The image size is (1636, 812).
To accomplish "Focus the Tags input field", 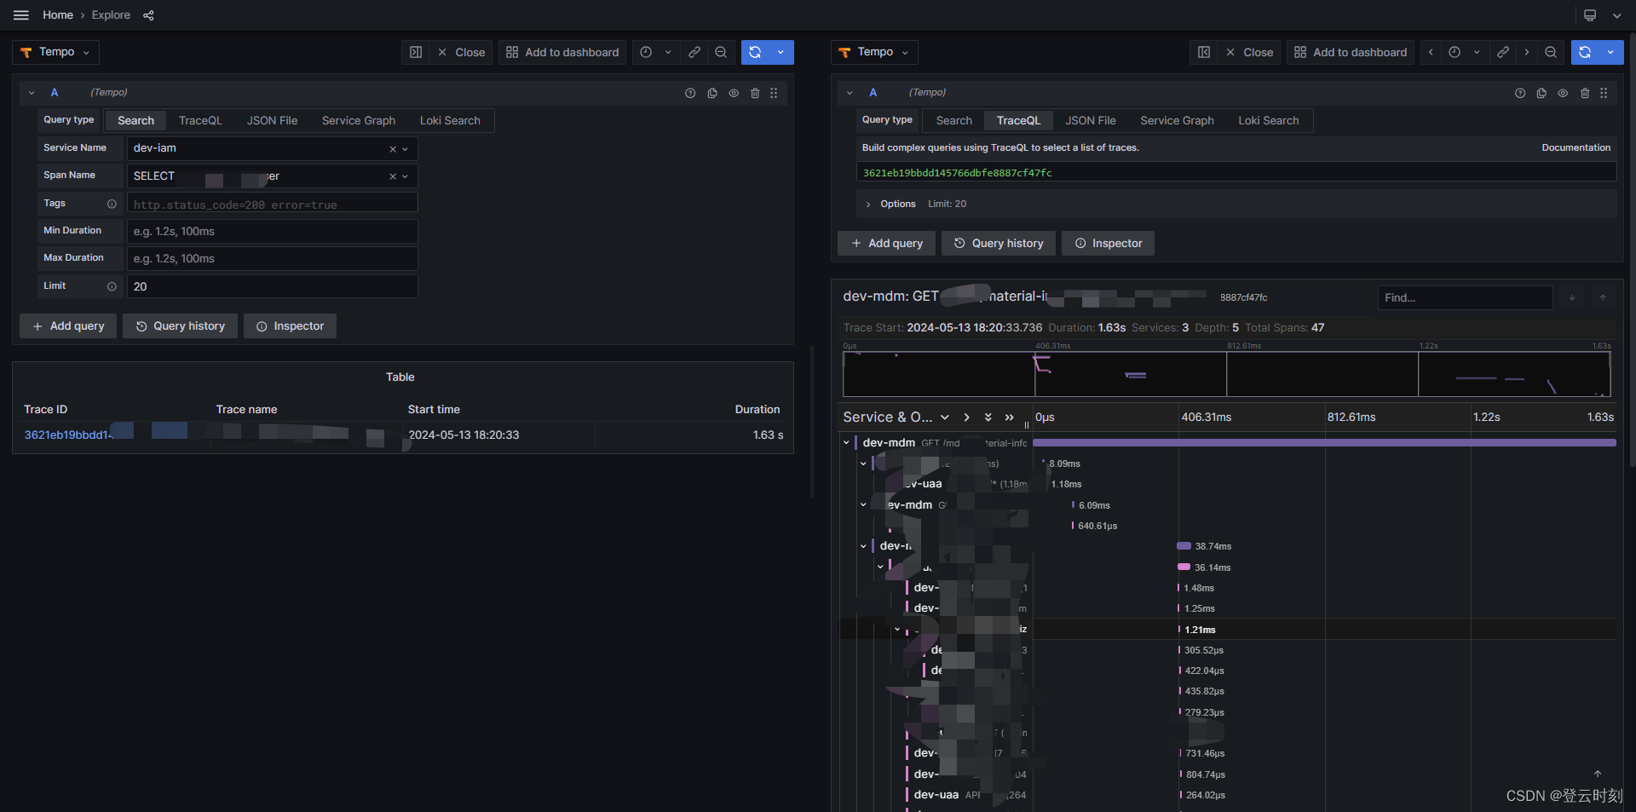I will [273, 204].
